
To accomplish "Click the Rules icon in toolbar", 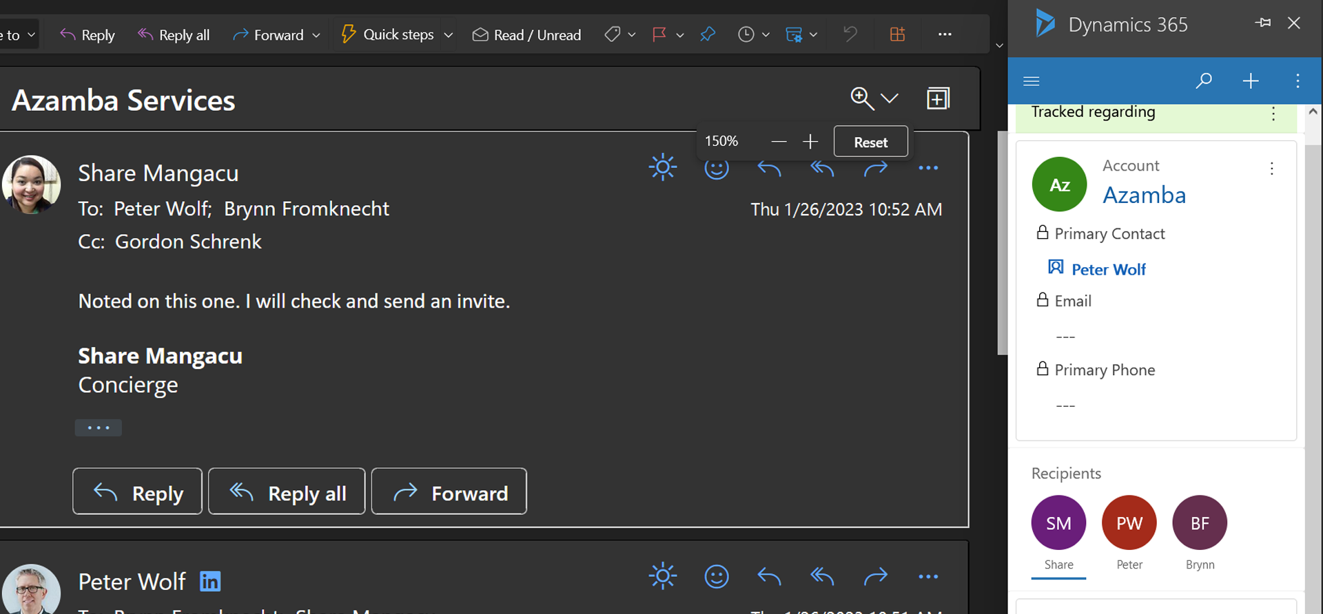I will pos(794,34).
